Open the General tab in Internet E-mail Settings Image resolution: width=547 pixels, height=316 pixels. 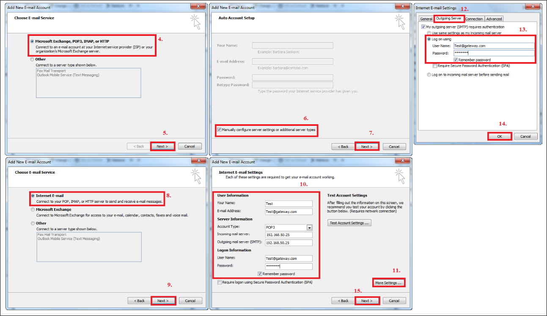(426, 19)
